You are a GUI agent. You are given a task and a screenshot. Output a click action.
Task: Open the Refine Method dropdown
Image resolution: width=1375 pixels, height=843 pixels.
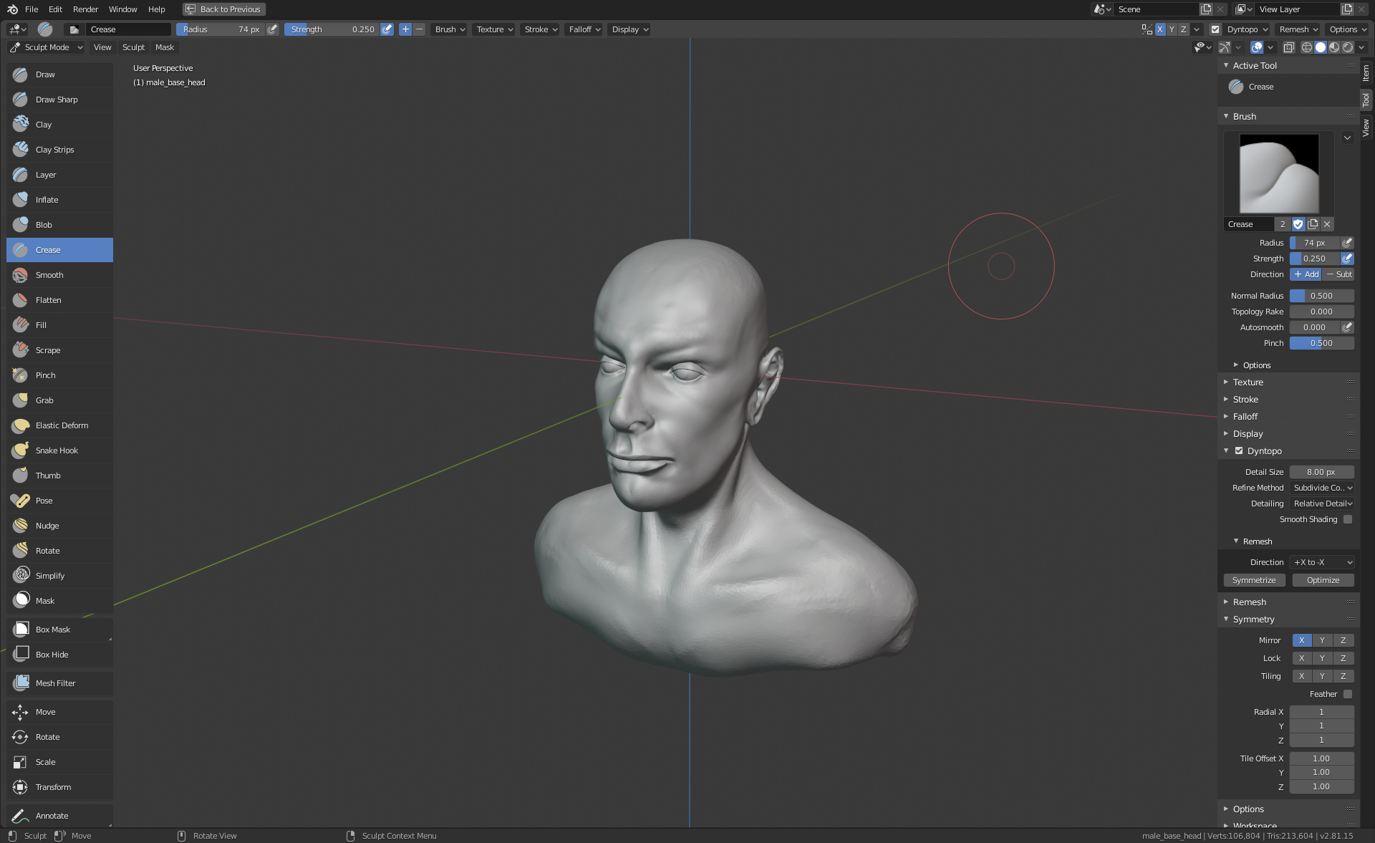coord(1322,488)
